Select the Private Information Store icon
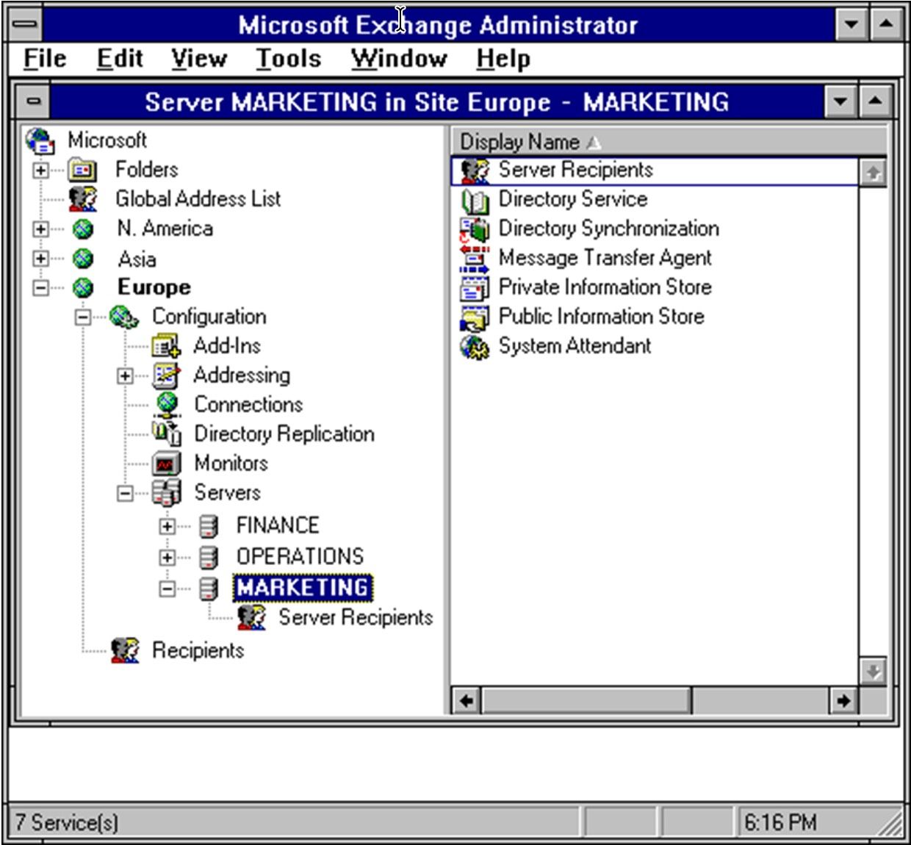The image size is (911, 845). click(474, 287)
